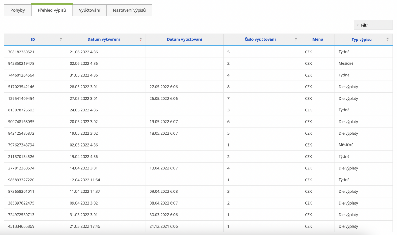Click the ID column header label
The width and height of the screenshot is (397, 235).
pyautogui.click(x=33, y=39)
